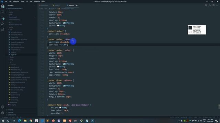
Task: Open FileZilla from the taskbar
Action: coord(70,121)
